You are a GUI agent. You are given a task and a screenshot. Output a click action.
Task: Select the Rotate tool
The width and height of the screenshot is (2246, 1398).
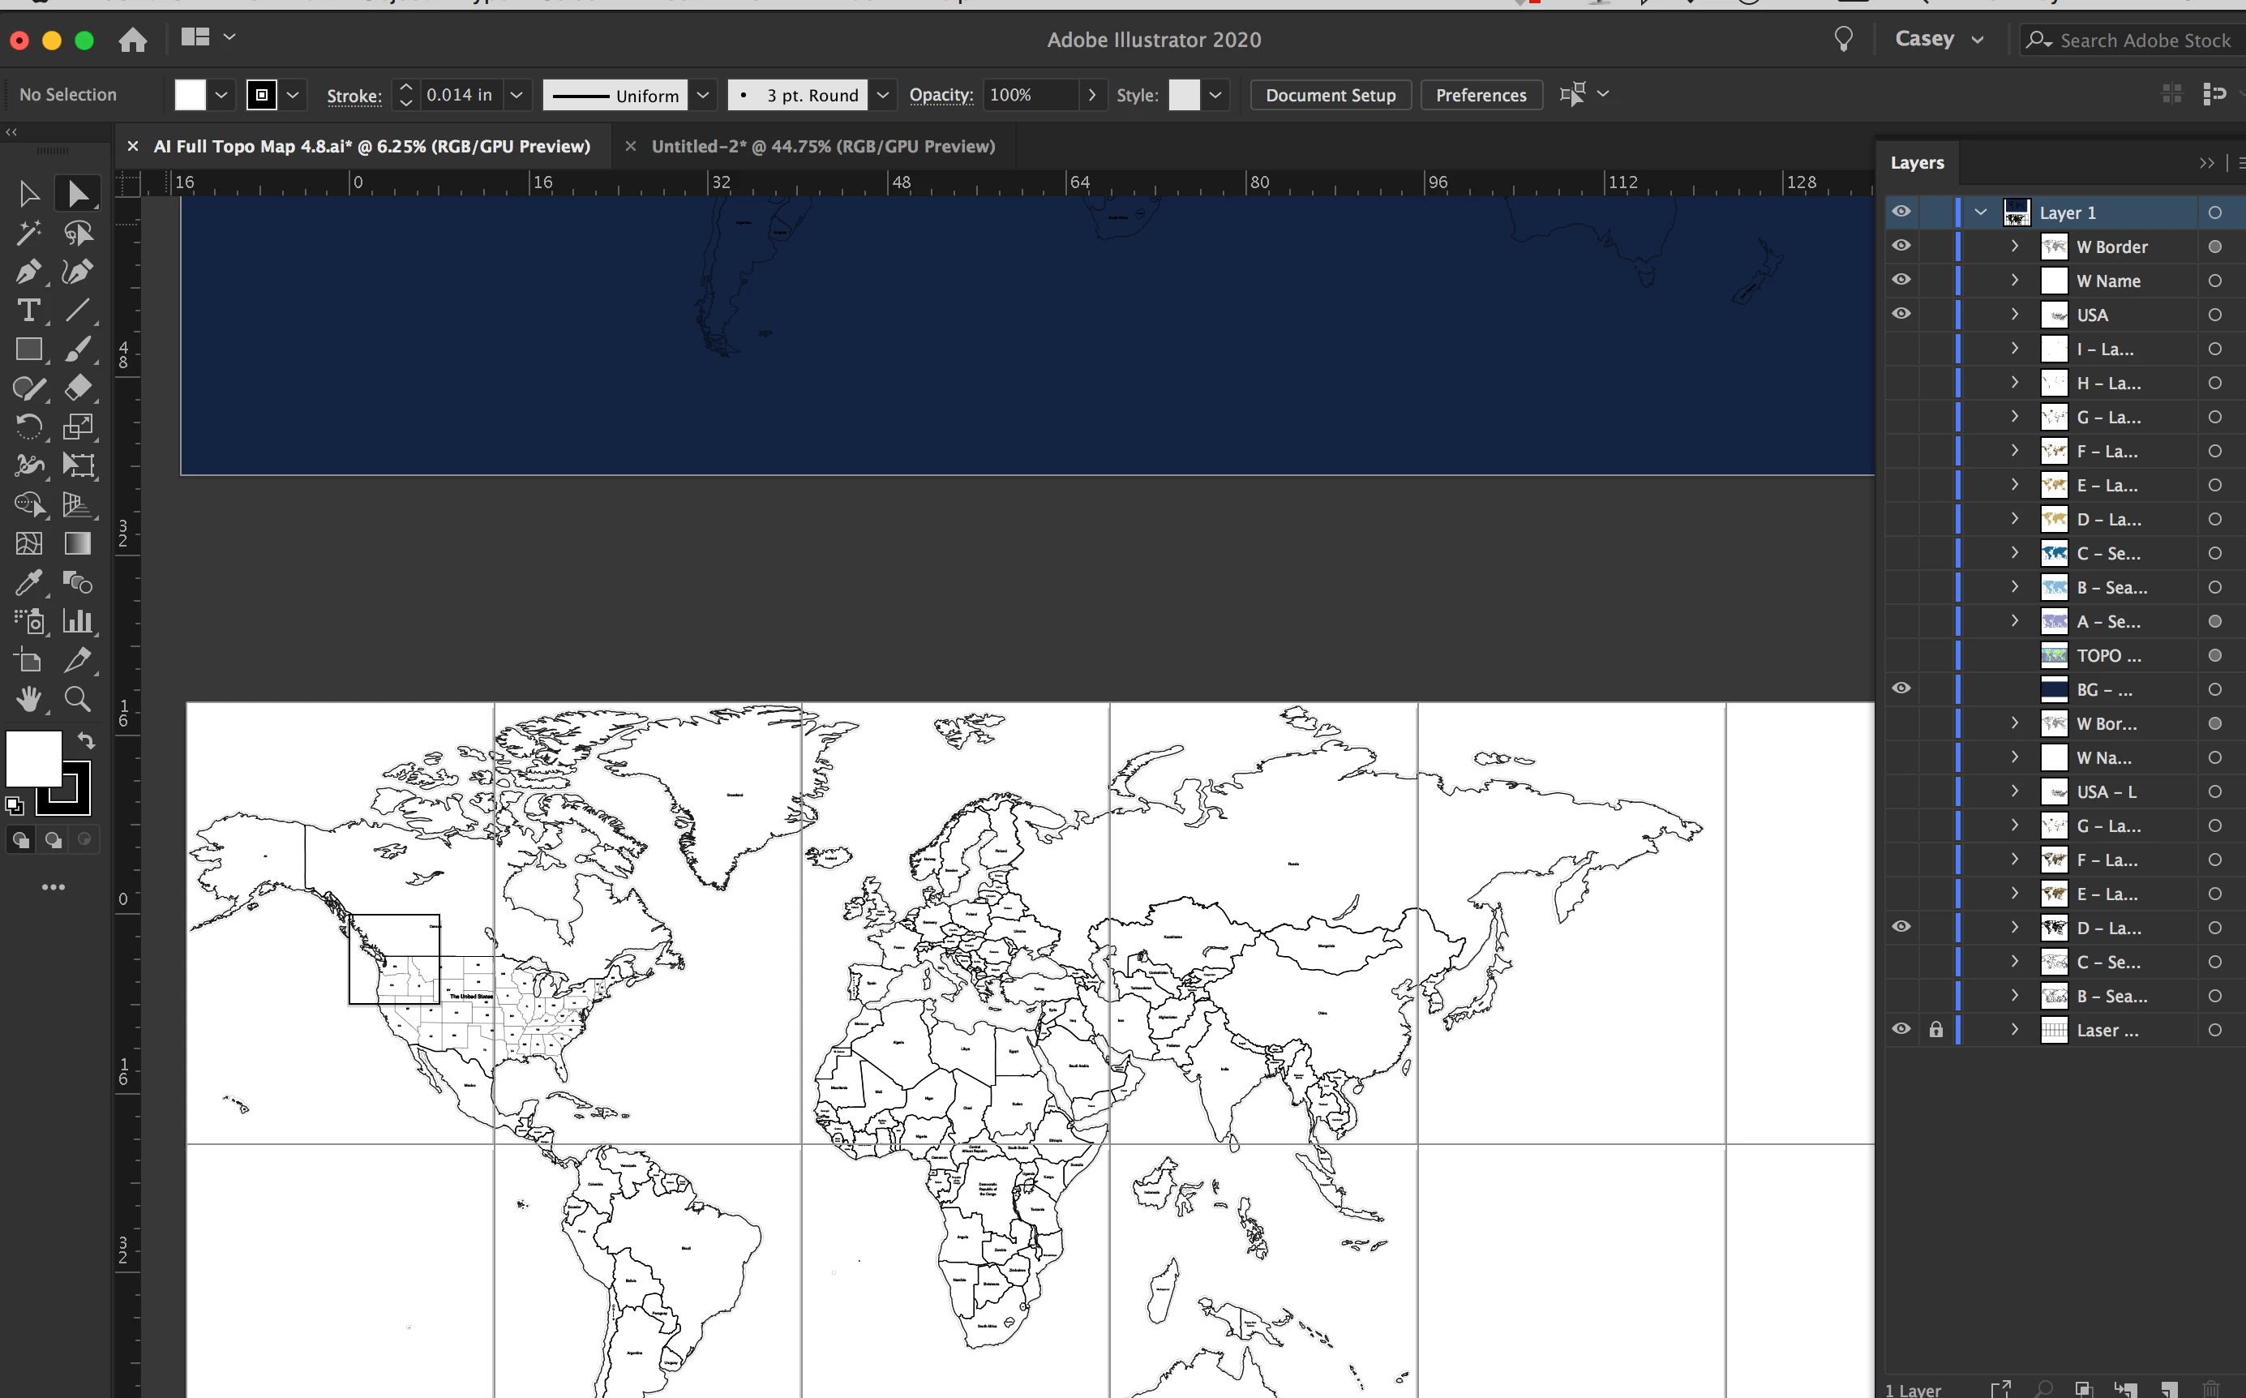(28, 427)
